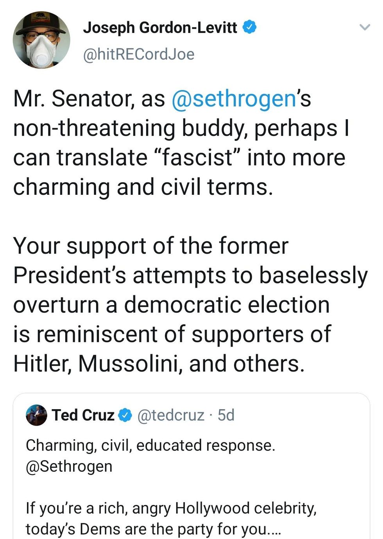The width and height of the screenshot is (383, 539).
Task: Visit the @hitRECordJoe handle
Action: coord(138,54)
